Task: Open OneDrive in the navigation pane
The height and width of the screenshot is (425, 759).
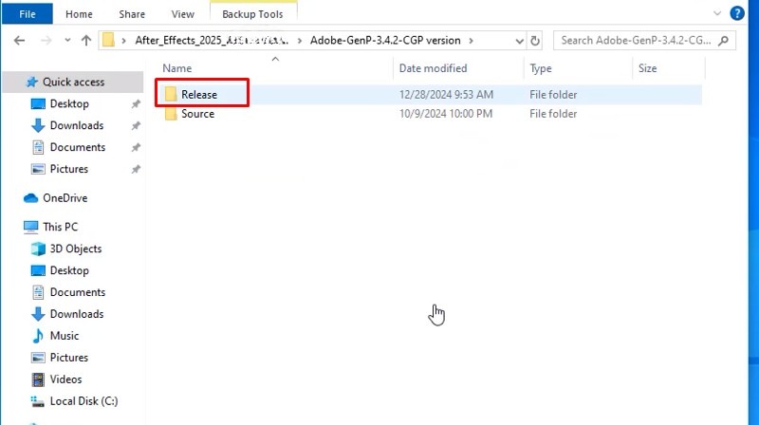Action: pos(65,198)
